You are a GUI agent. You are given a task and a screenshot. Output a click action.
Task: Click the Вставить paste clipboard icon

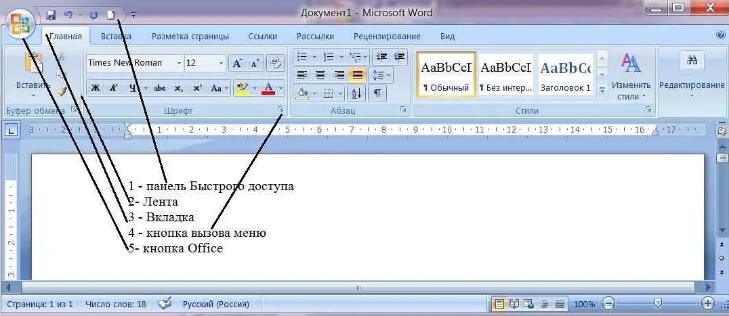click(x=33, y=64)
